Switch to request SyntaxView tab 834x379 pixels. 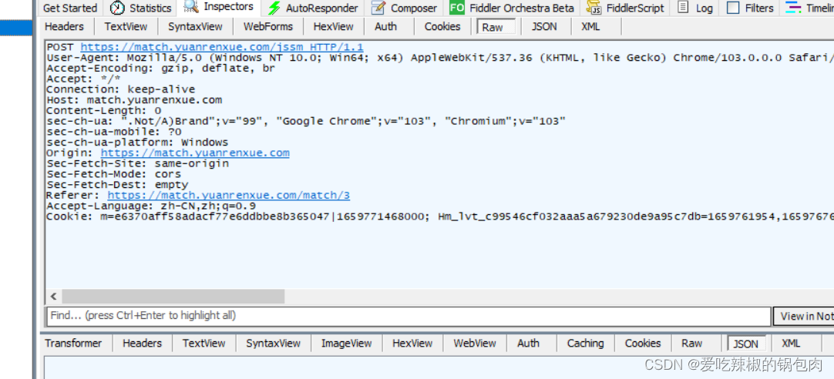pyautogui.click(x=195, y=27)
